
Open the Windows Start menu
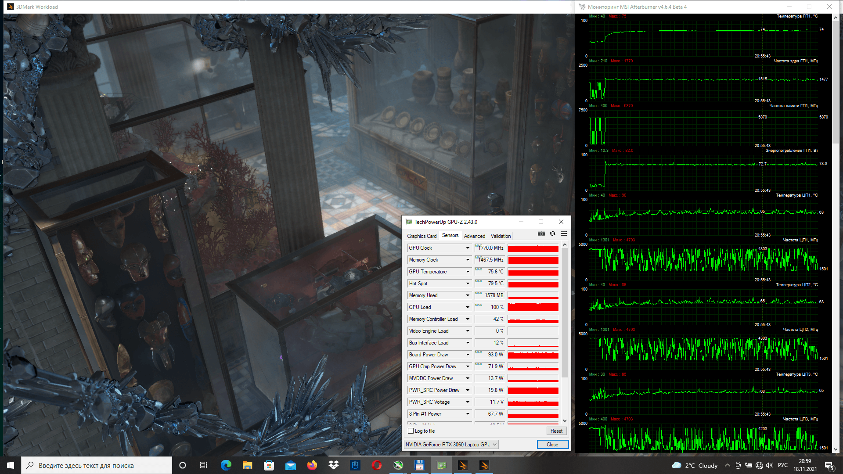[11, 465]
